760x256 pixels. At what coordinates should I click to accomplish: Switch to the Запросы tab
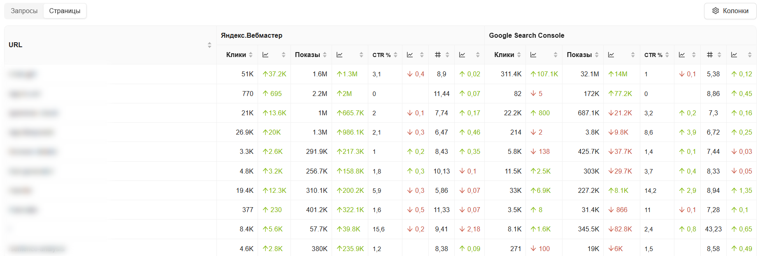point(24,11)
